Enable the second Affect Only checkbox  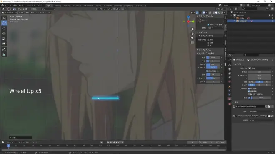[x=208, y=42]
